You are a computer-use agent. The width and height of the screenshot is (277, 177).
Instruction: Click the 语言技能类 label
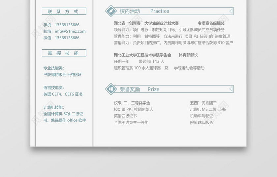[54, 88]
